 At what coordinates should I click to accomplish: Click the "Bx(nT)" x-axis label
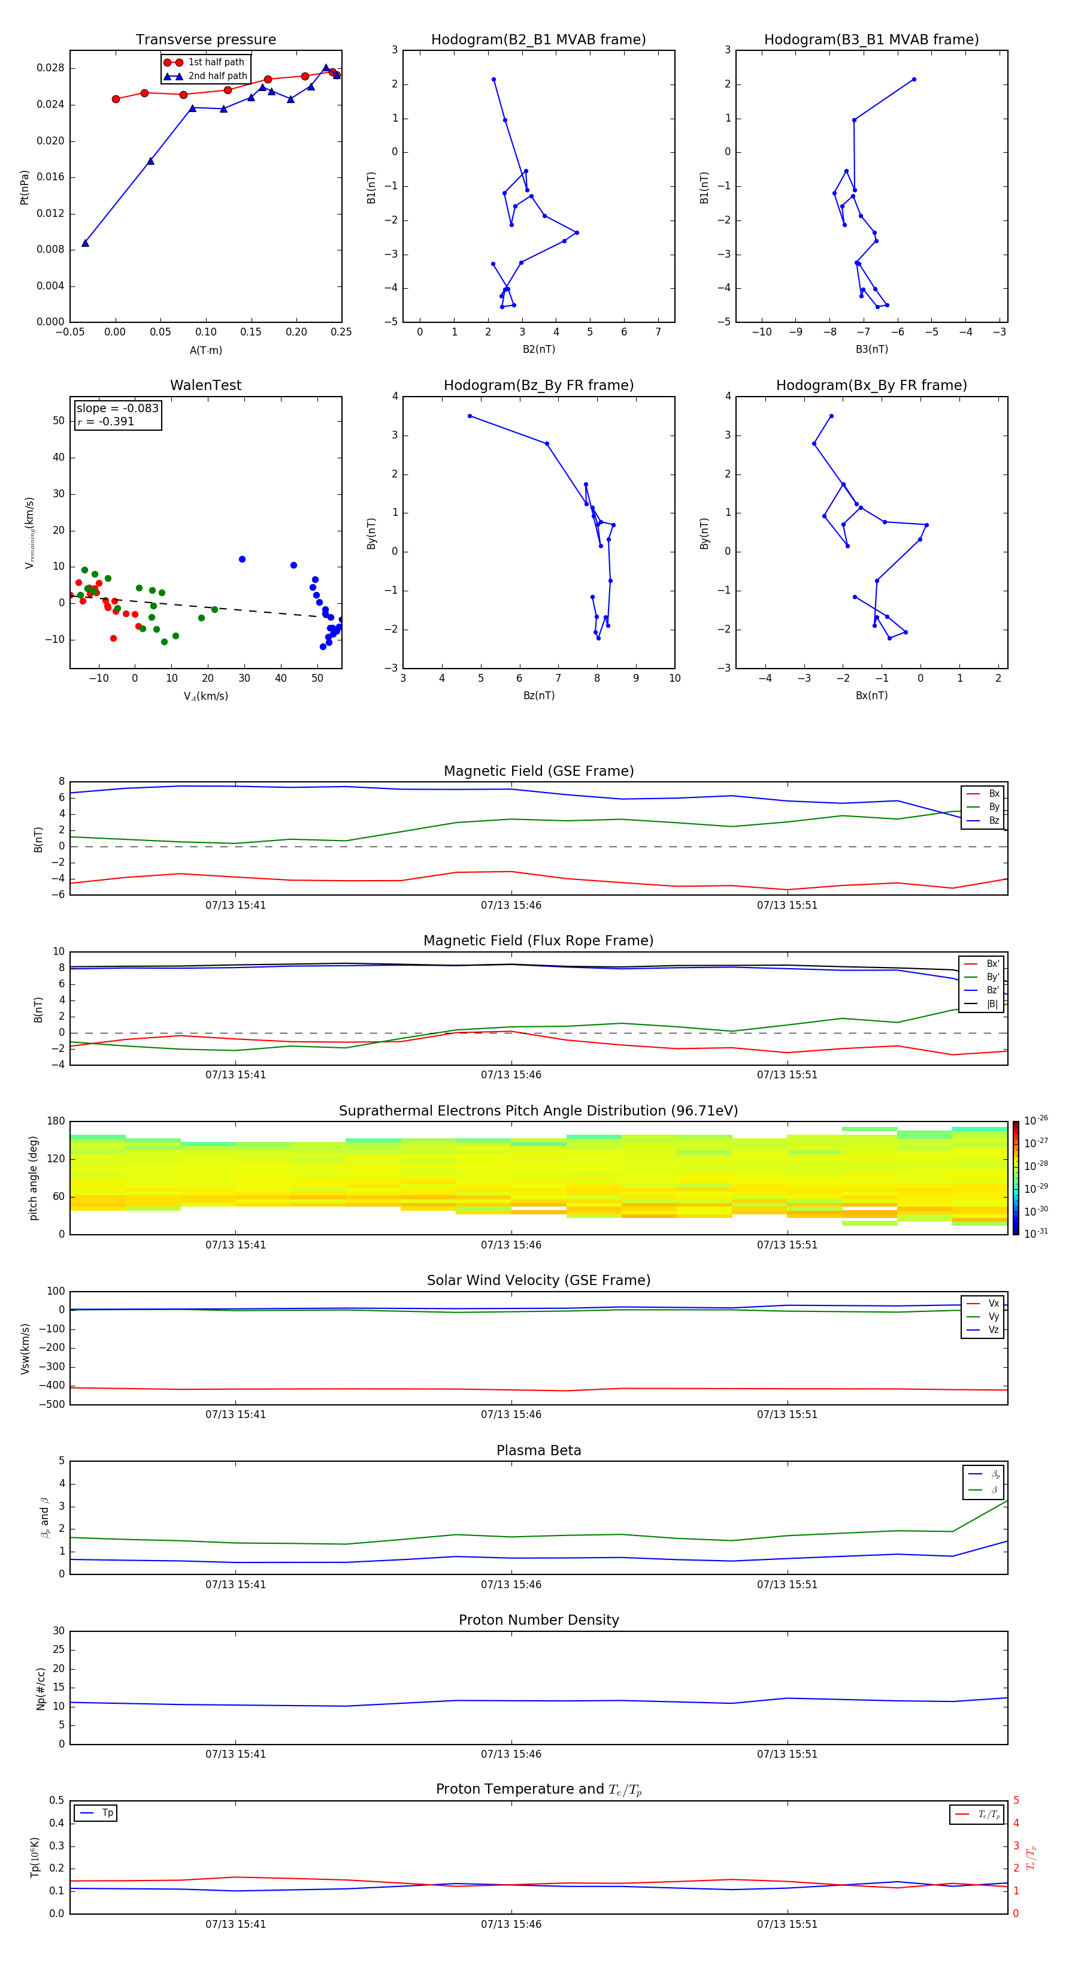(x=871, y=696)
